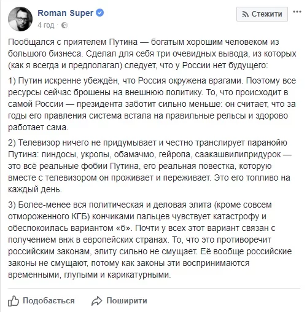Click the last line 'временными, глупыми и карикатурными'
Viewport: 307px width, 312px height.
pyautogui.click(x=89, y=275)
